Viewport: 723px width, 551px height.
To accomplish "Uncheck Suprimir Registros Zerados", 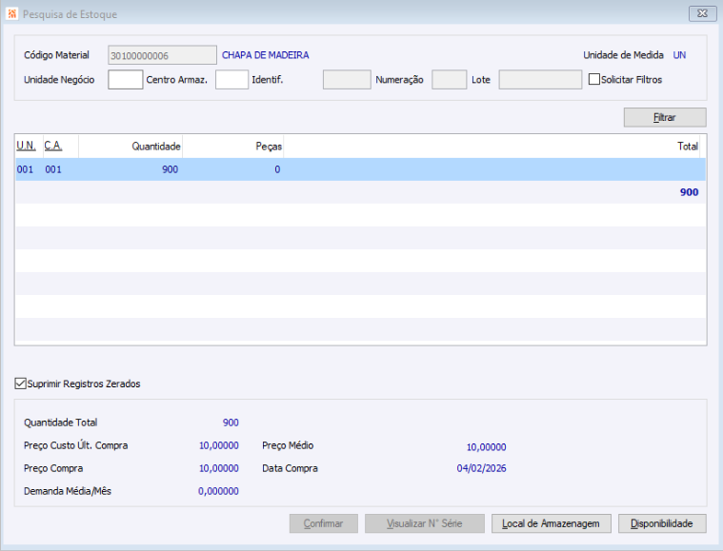I will pyautogui.click(x=20, y=384).
